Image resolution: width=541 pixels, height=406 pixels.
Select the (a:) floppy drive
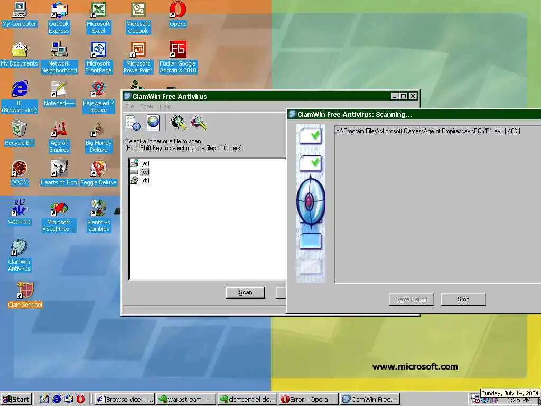click(139, 163)
